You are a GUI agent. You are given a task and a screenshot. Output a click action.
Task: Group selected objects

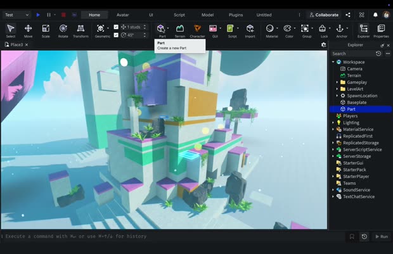pos(305,29)
